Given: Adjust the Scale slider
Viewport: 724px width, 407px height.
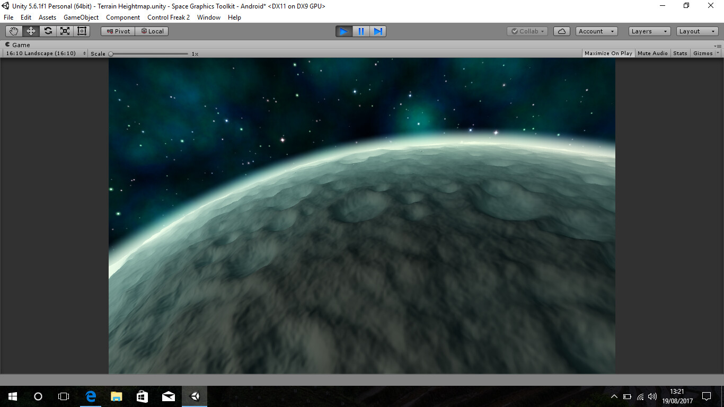Looking at the screenshot, I should point(111,53).
